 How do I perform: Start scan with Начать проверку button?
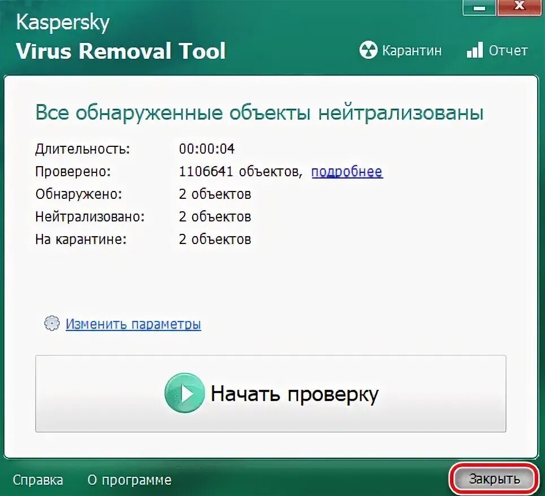[270, 394]
